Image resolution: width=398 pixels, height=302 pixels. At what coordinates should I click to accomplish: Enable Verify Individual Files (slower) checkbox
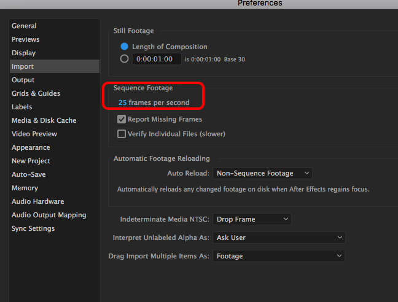pos(122,134)
